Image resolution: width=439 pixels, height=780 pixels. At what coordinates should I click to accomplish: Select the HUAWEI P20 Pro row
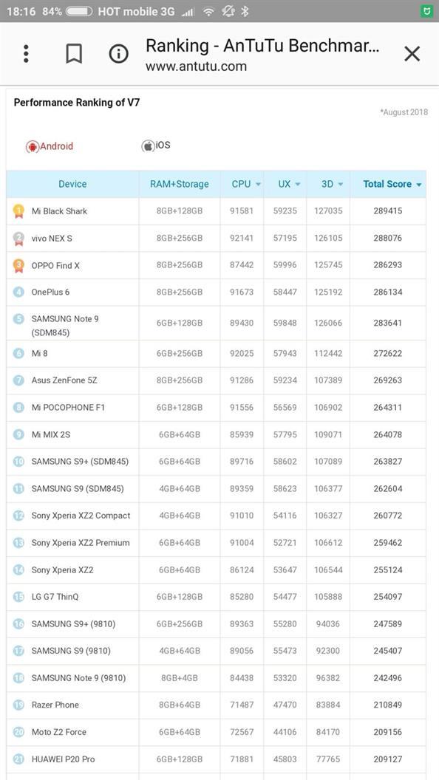[216, 759]
